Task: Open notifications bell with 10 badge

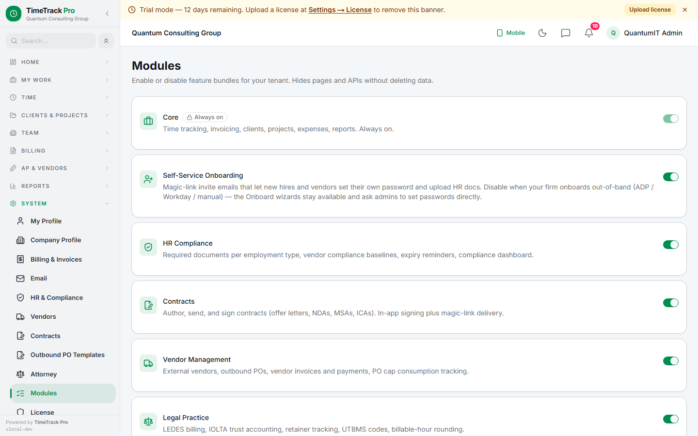Action: (589, 33)
